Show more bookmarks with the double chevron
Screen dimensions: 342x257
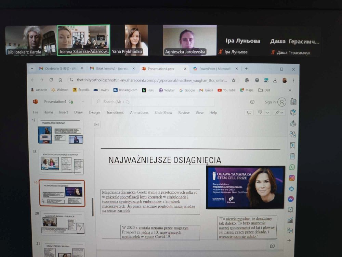(x=290, y=90)
